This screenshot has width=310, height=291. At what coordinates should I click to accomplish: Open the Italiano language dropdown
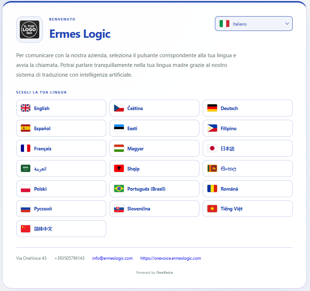[254, 24]
